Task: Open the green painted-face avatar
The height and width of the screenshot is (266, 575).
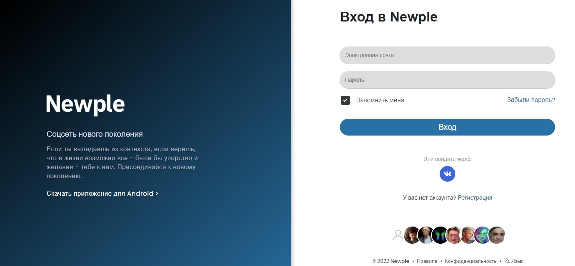Action: [482, 235]
